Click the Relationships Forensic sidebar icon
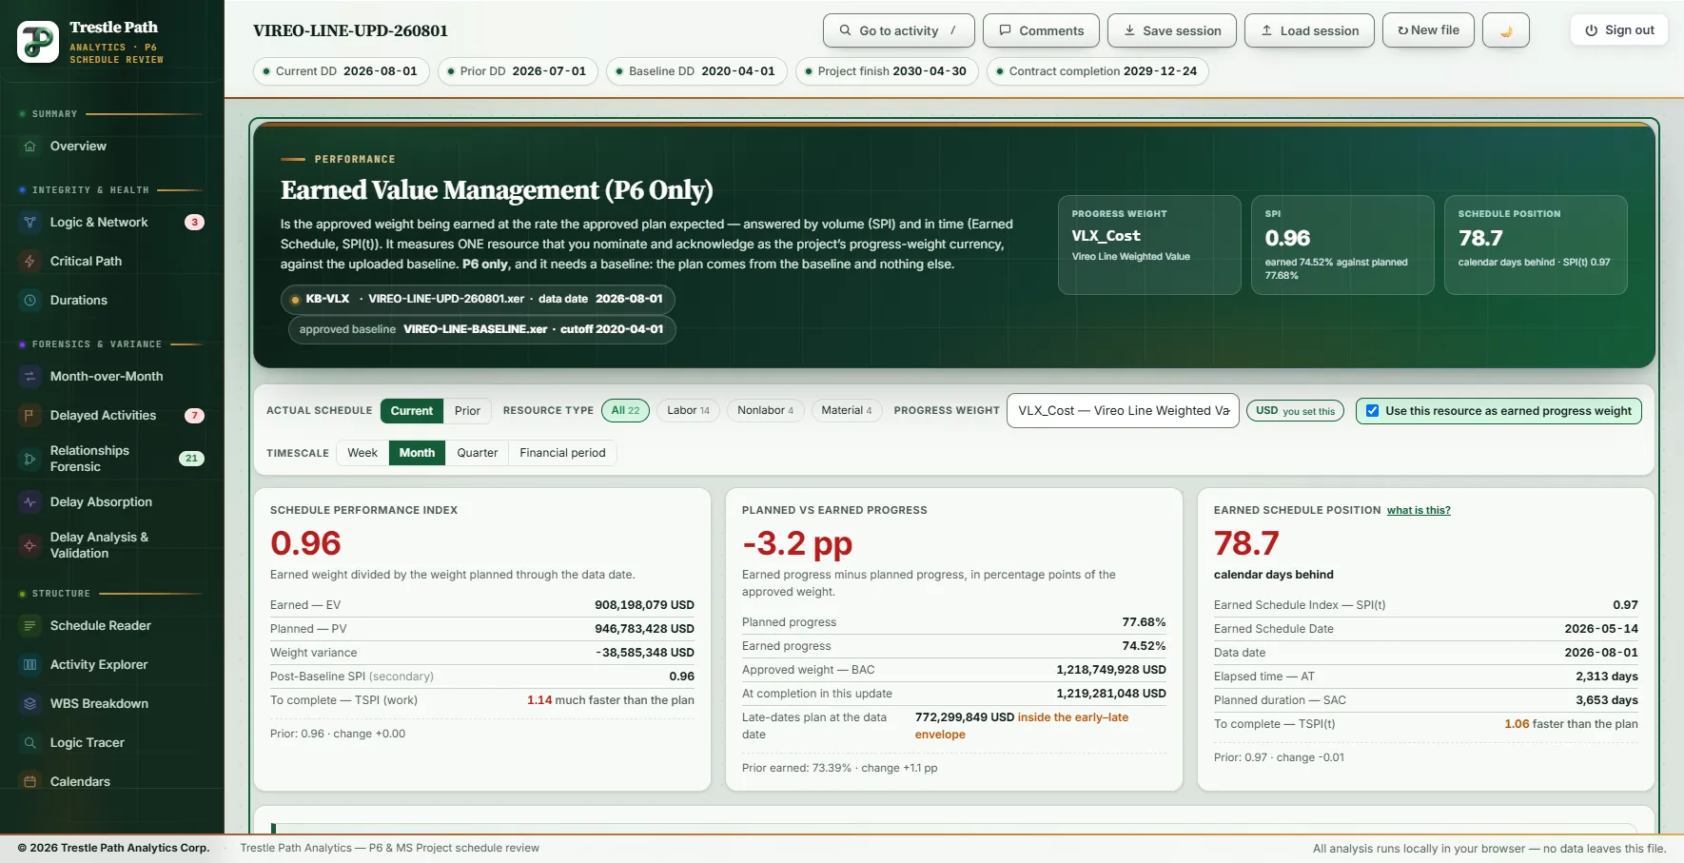1684x863 pixels. [x=29, y=459]
